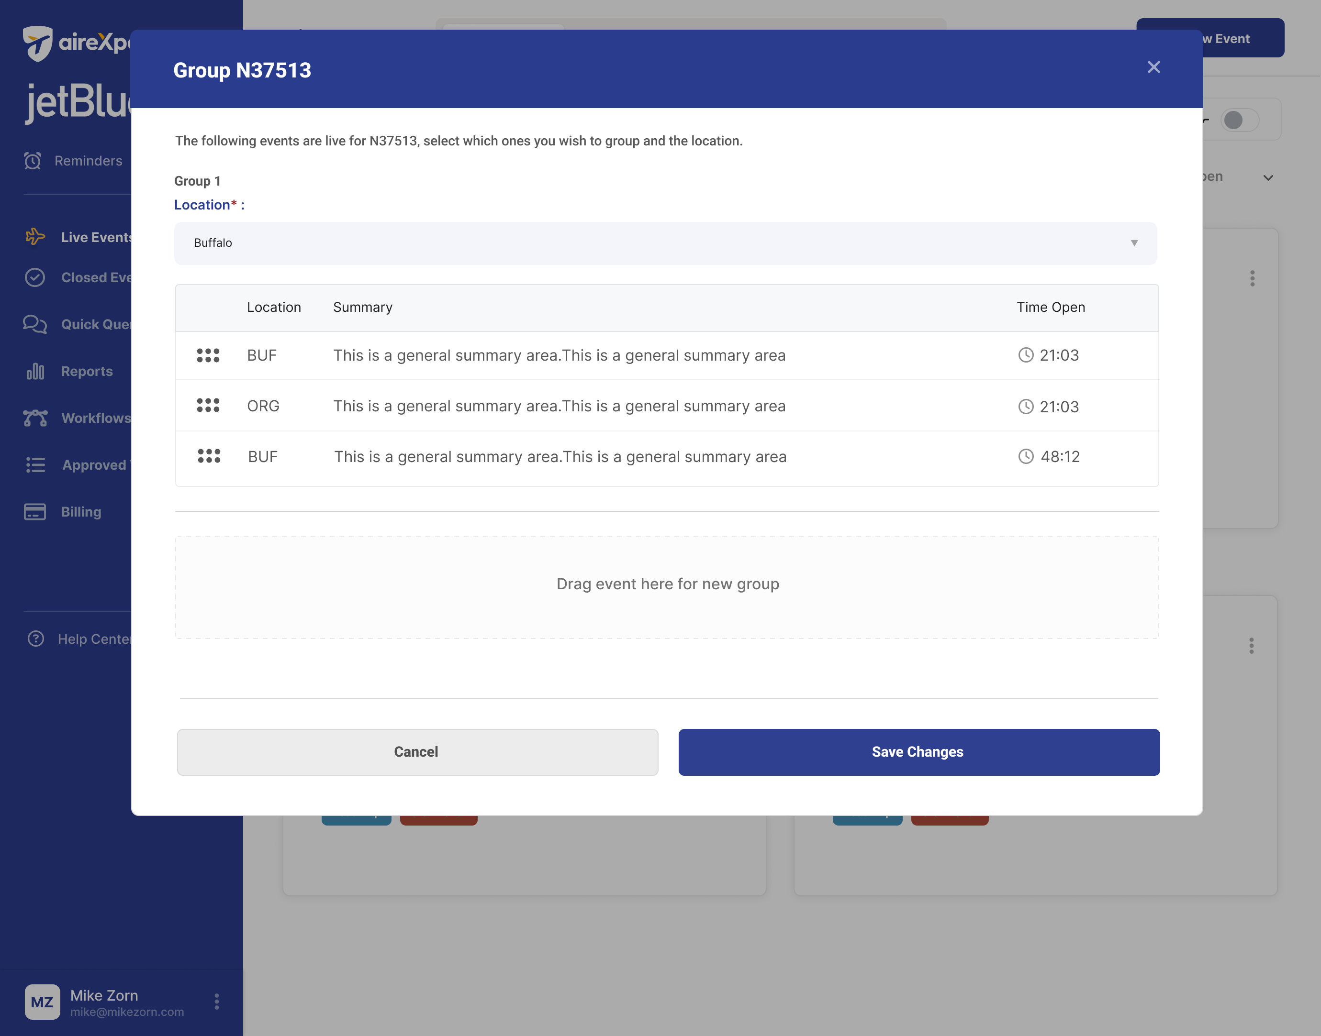1321x1036 pixels.
Task: Open Billing in the sidebar
Action: coord(81,512)
